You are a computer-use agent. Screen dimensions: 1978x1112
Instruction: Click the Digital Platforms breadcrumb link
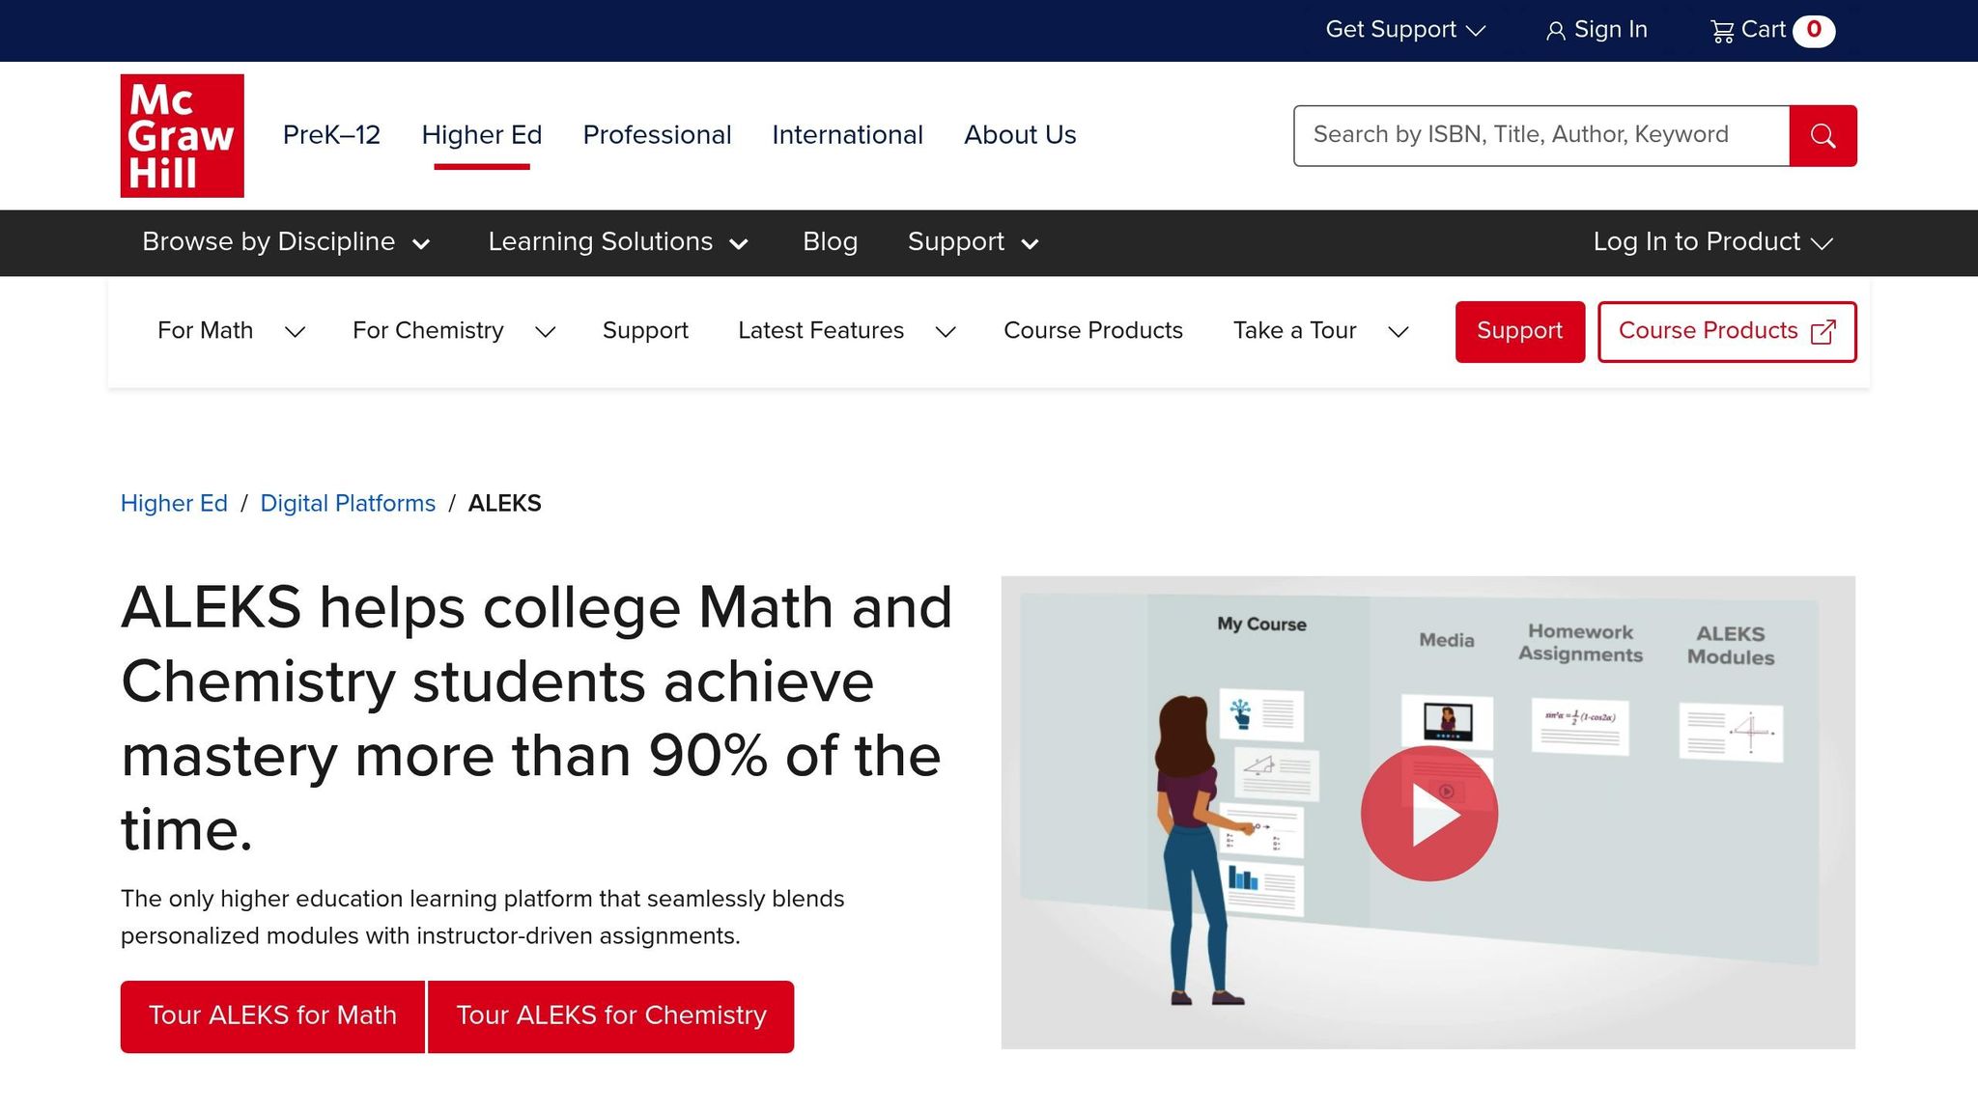348,504
